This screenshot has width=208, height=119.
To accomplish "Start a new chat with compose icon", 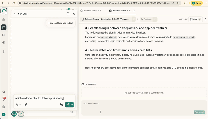I will point(21,114).
